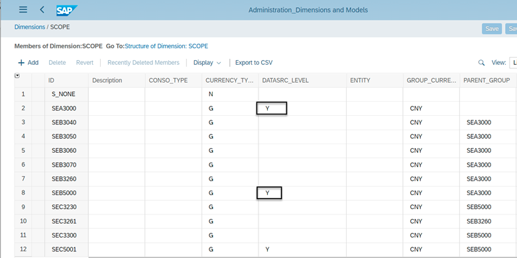The width and height of the screenshot is (517, 258).
Task: Click the SEC3300 ID cell
Action: (x=66, y=236)
